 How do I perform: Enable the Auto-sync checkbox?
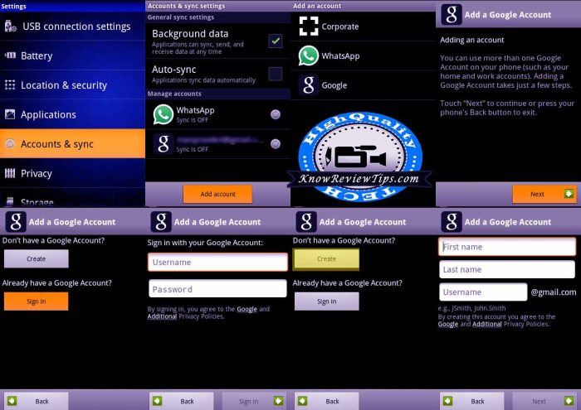click(x=276, y=74)
